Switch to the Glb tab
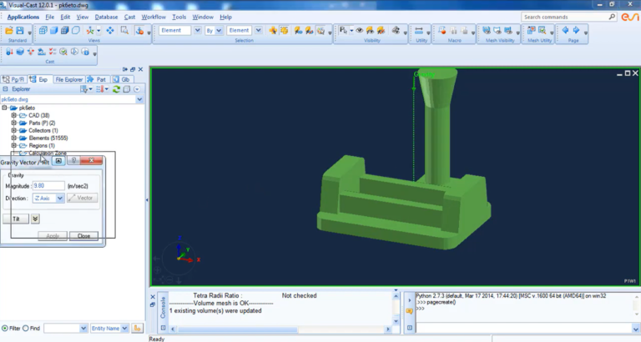The image size is (641, 342). 121,79
